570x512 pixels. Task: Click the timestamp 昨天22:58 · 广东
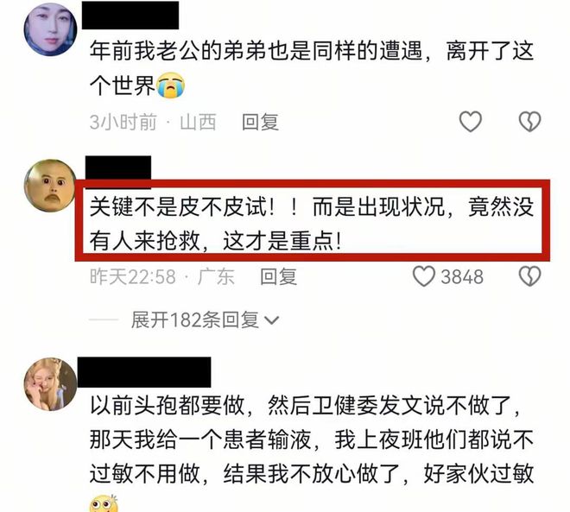161,277
